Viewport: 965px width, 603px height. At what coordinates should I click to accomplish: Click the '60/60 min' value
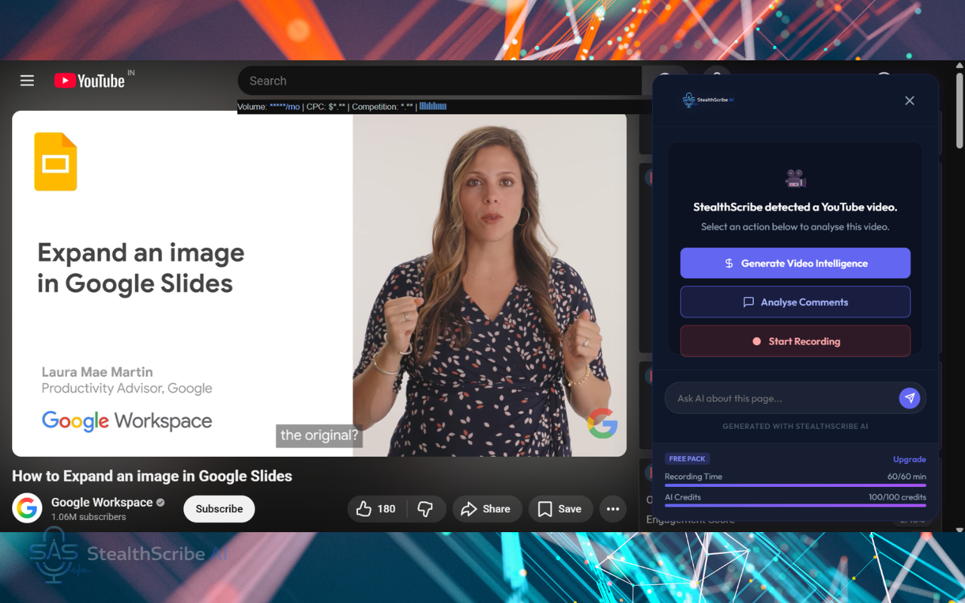pos(907,476)
